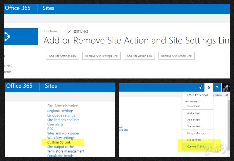
Task: Open Regional settings link
Action: pyautogui.click(x=60, y=111)
